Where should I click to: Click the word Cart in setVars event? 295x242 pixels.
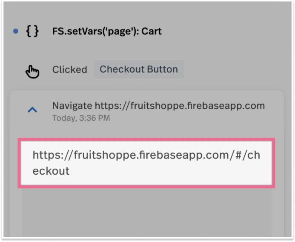click(152, 31)
